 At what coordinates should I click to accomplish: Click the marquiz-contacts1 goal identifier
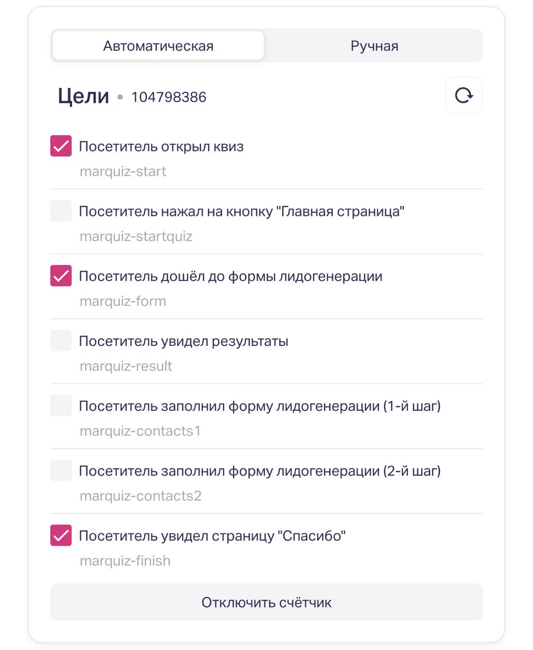click(140, 432)
